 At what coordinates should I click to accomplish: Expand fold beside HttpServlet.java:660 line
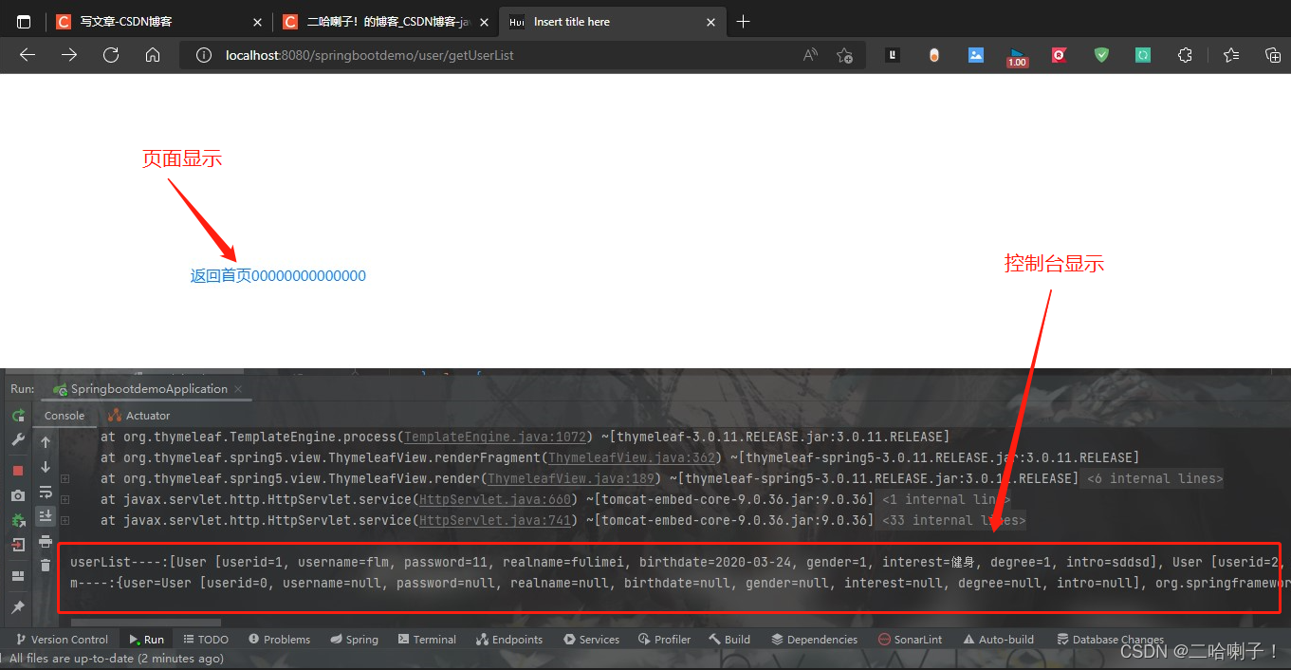coord(65,499)
